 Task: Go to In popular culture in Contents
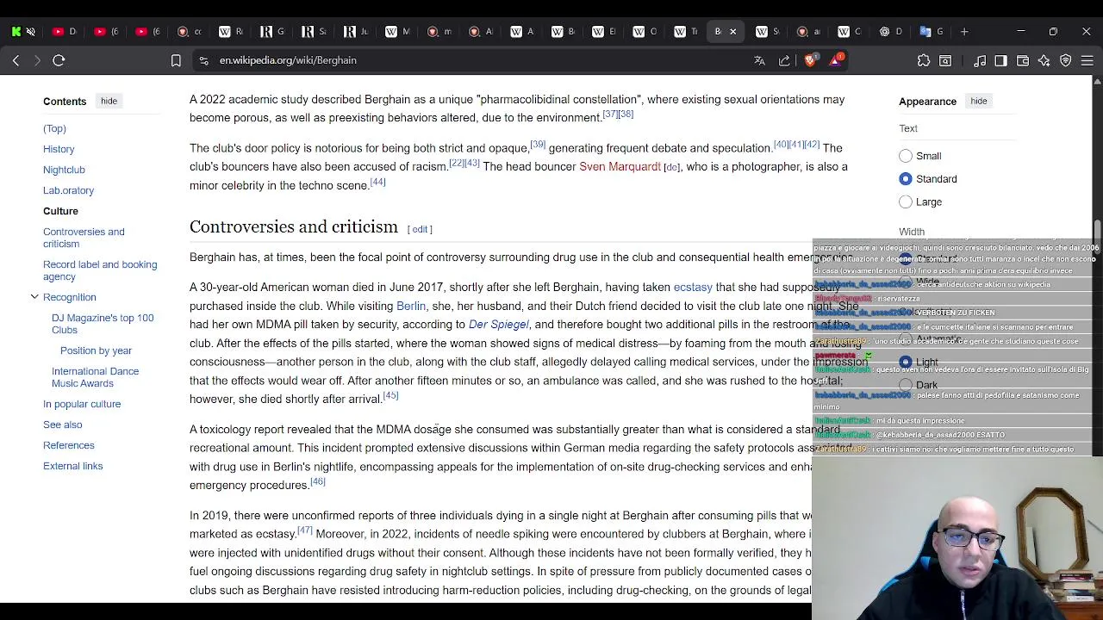click(82, 404)
